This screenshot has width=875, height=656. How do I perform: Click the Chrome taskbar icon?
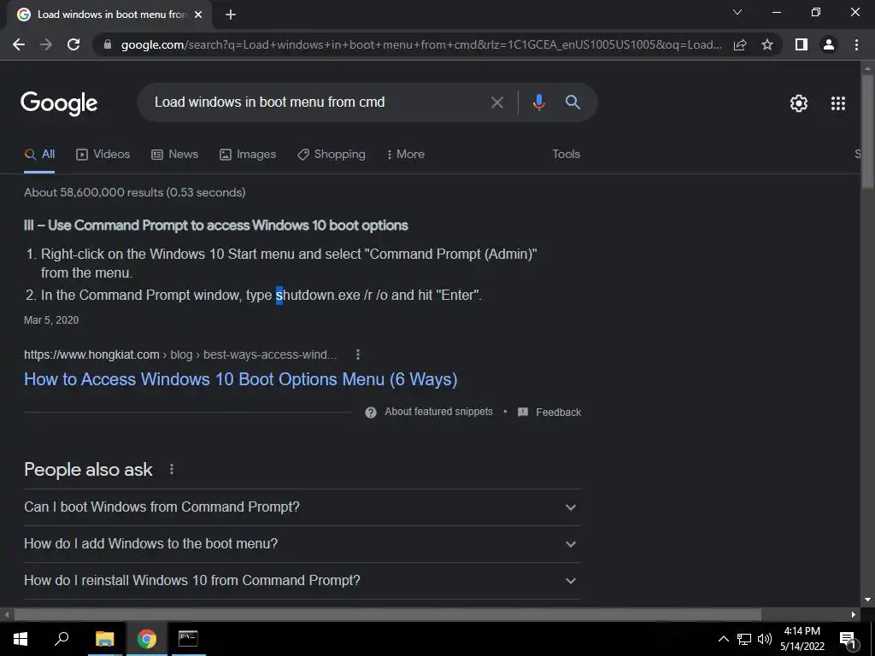pyautogui.click(x=146, y=639)
